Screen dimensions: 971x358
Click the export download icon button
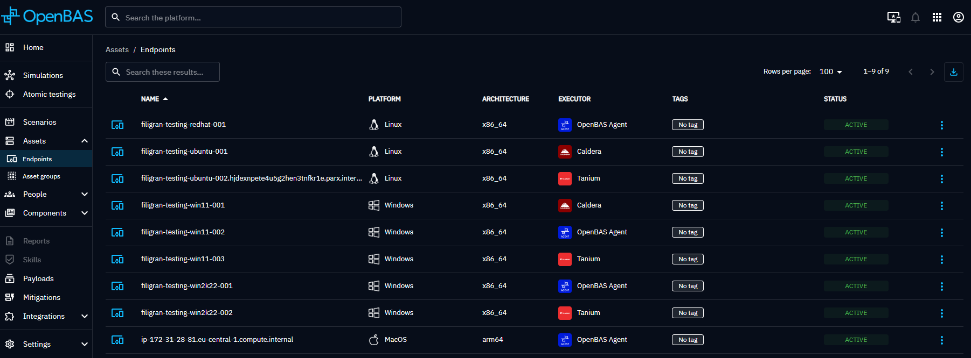tap(954, 72)
